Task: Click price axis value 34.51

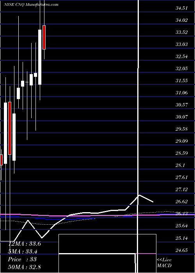Action: click(x=181, y=8)
